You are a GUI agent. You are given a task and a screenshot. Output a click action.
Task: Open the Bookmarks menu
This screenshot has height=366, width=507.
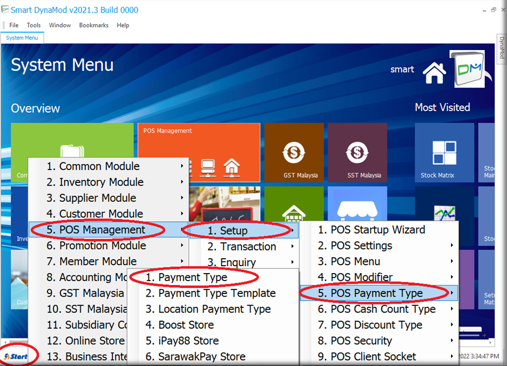point(94,25)
